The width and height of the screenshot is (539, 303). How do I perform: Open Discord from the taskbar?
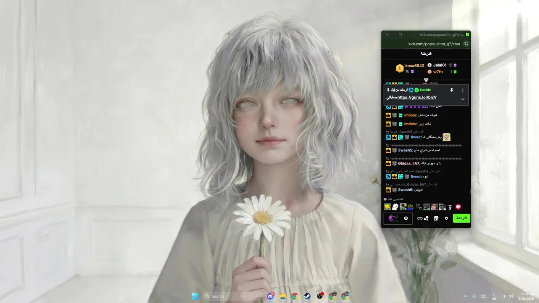point(271,296)
